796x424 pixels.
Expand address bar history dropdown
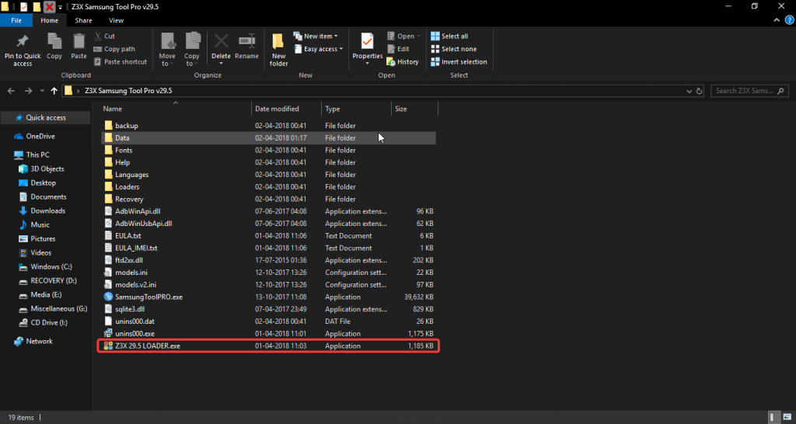(689, 92)
